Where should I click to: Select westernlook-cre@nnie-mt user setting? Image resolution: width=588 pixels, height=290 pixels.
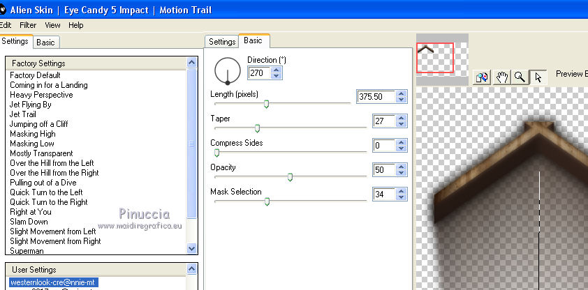pyautogui.click(x=54, y=282)
